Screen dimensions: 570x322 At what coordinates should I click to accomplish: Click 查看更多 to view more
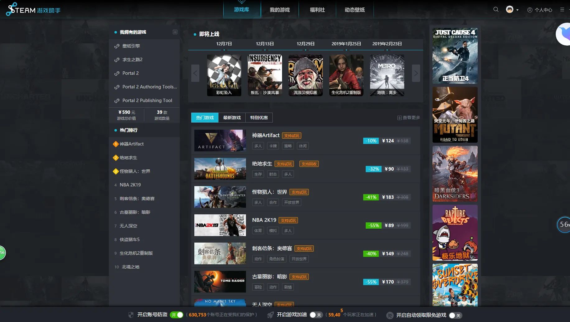pos(409,118)
